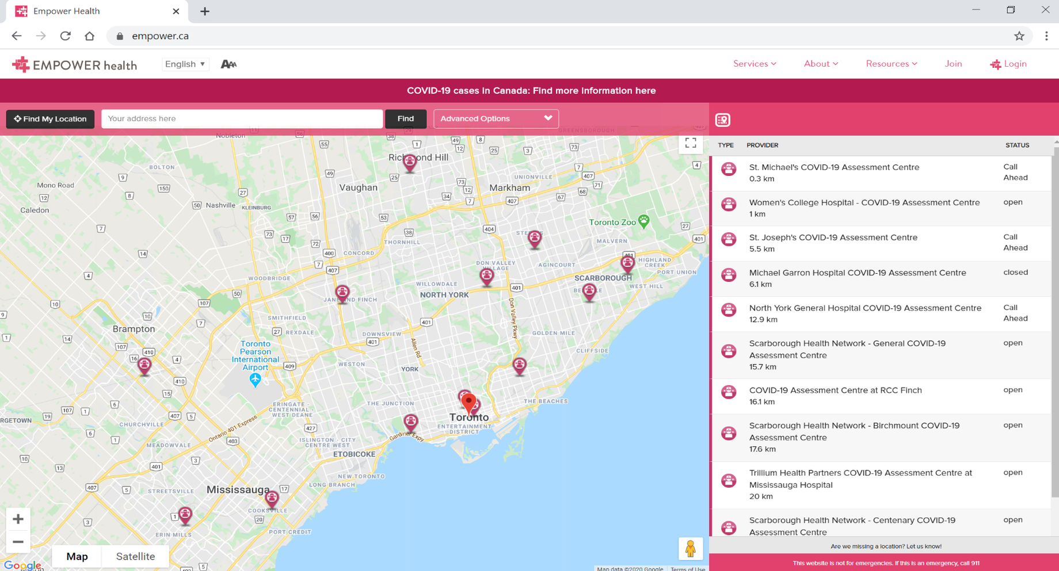Viewport: 1059px width, 571px height.
Task: Expand the Services menu
Action: click(x=755, y=64)
